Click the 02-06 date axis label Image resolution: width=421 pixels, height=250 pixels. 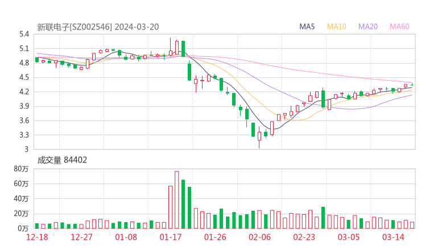[259, 237]
